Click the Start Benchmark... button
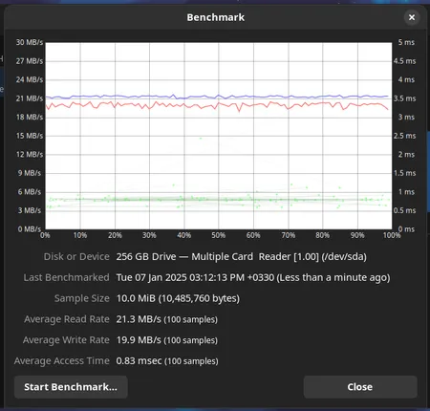 click(x=71, y=387)
